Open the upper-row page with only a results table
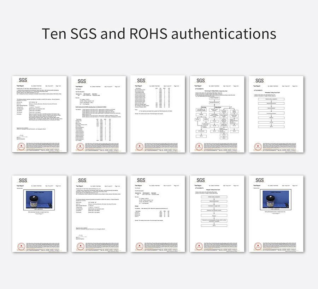This screenshot has width=318, height=289. tap(158, 114)
